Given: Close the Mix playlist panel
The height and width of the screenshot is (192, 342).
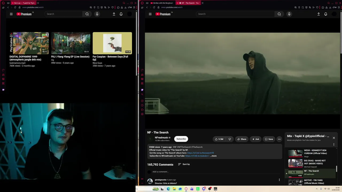Looking at the screenshot, I should pyautogui.click(x=334, y=138).
